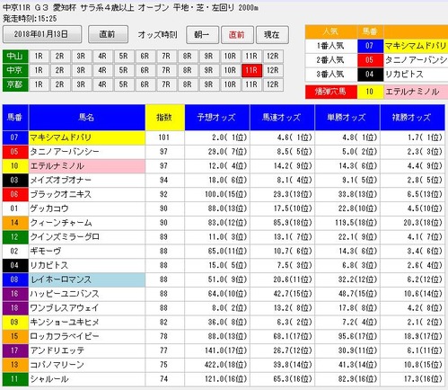This screenshot has width=448, height=390.
Task: Open 京都 11R race
Action: point(251,84)
